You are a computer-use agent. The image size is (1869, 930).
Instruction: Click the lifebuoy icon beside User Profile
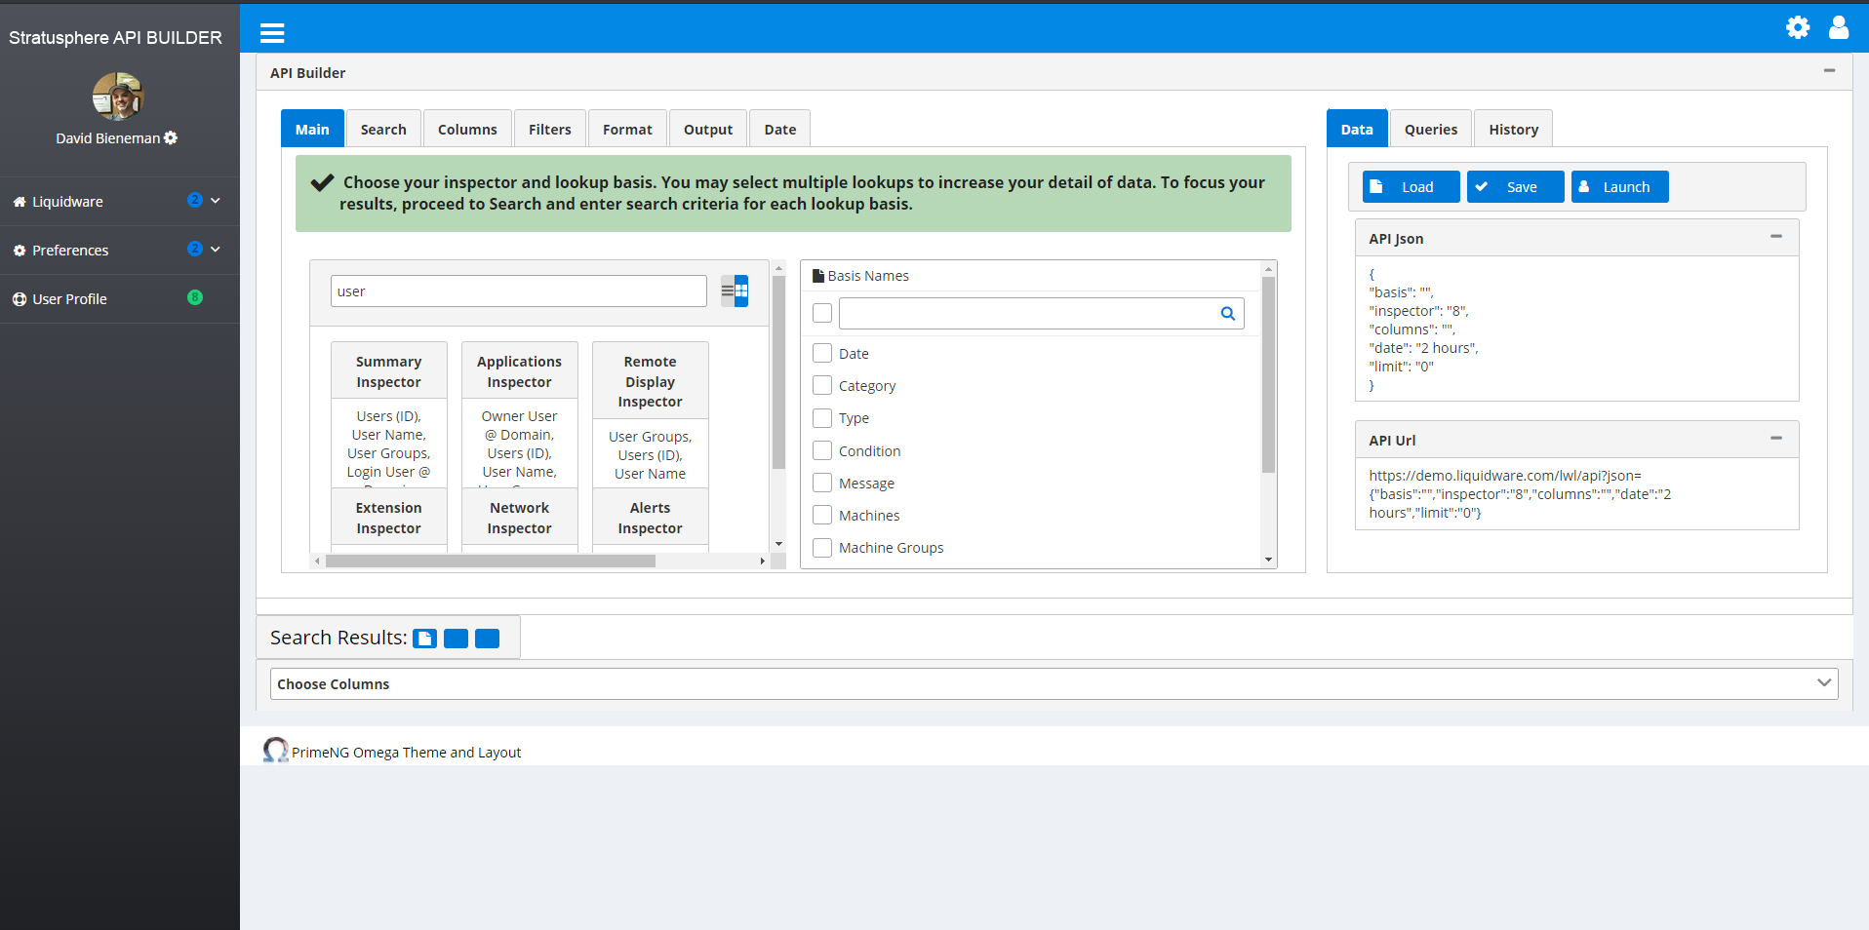pyautogui.click(x=20, y=299)
